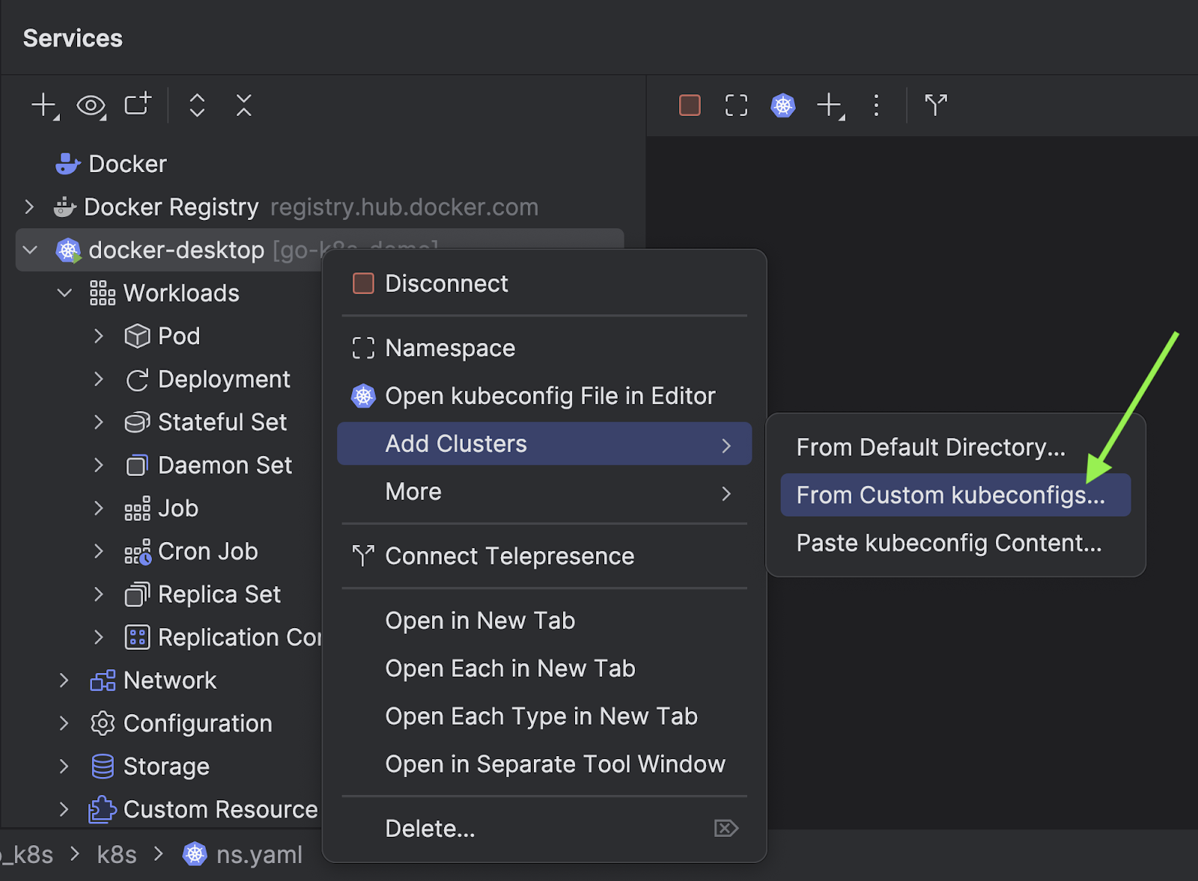Click the docker-desktop Kubernetes cluster icon
Screen dimensions: 1198x881
coord(68,250)
